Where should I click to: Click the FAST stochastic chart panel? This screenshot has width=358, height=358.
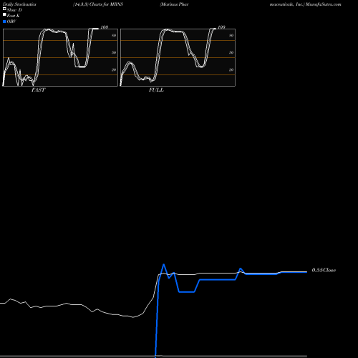coord(60,57)
